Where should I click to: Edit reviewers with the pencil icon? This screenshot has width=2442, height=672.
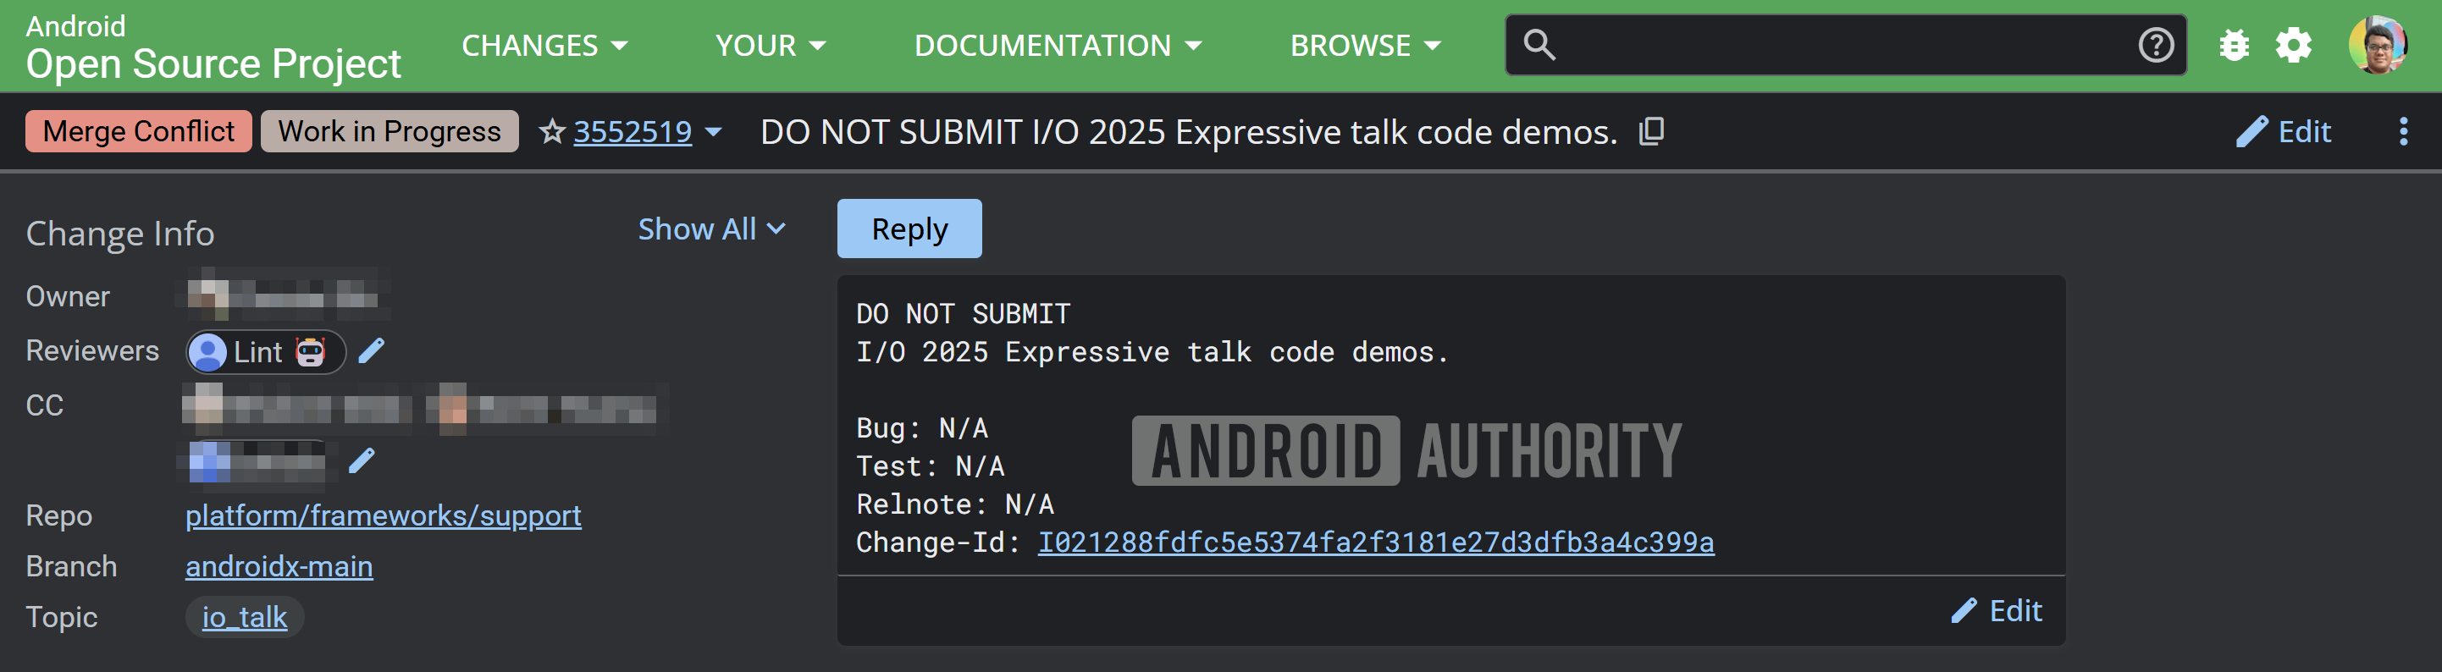(372, 351)
